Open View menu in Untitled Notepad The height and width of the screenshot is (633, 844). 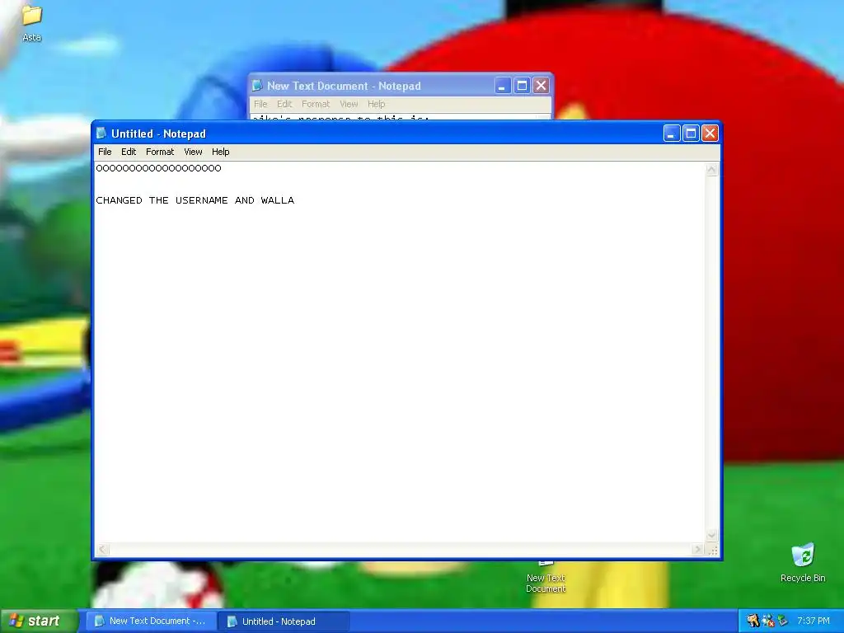tap(193, 152)
